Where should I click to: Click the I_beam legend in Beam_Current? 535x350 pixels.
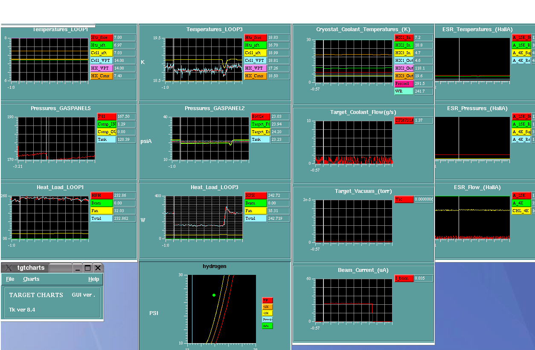pos(404,279)
